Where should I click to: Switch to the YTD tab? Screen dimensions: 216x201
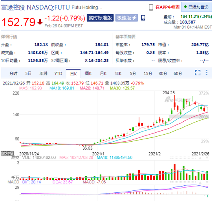pyautogui.click(x=58, y=73)
